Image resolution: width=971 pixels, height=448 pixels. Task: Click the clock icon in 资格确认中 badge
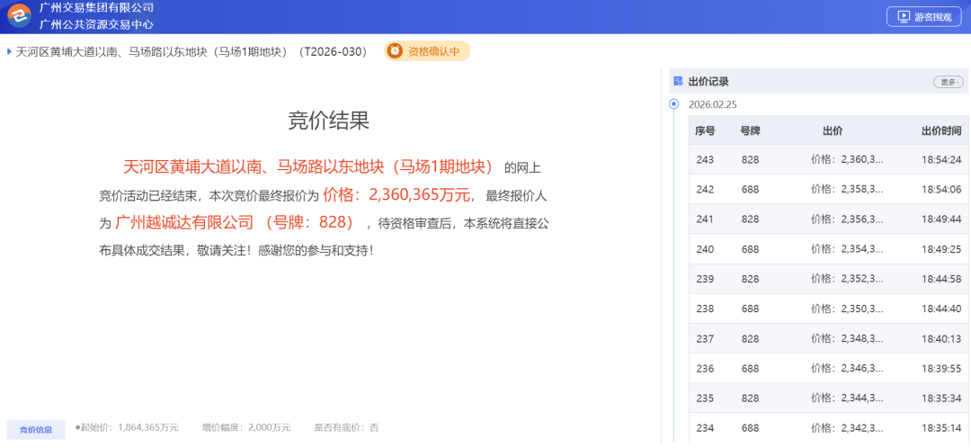395,51
